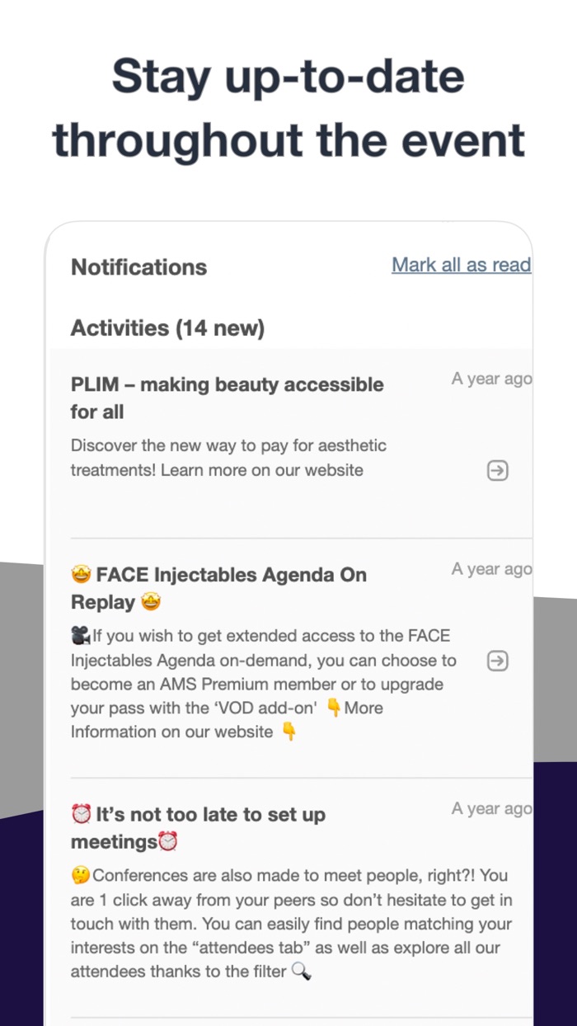Click the alarm clock emoji in meetings notification

(82, 814)
